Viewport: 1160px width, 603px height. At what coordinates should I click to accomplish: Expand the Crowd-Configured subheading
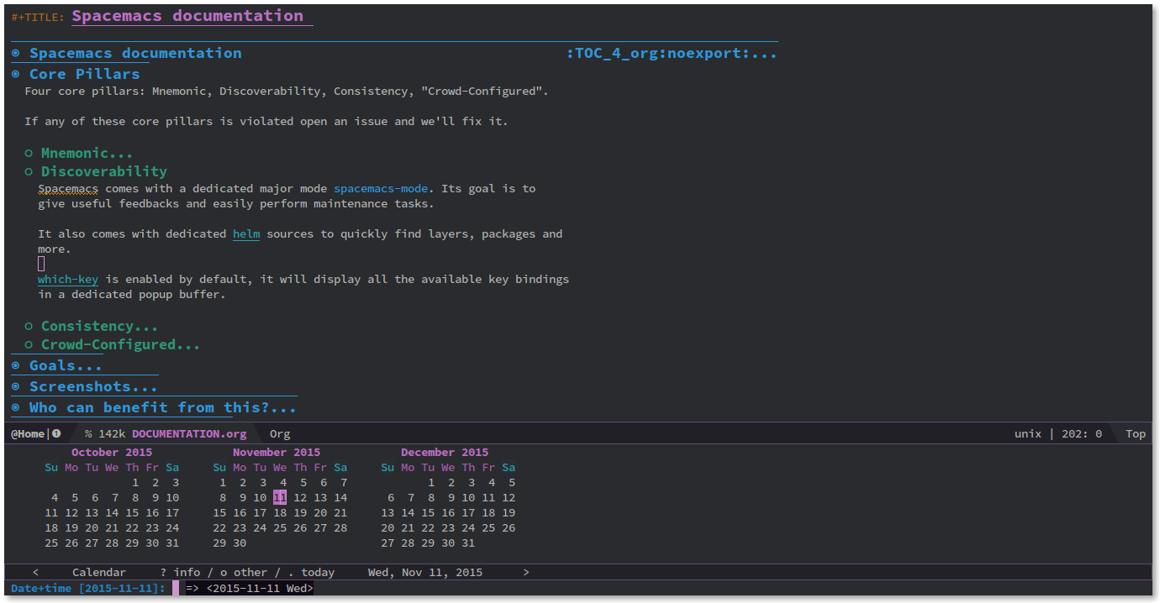(x=120, y=344)
